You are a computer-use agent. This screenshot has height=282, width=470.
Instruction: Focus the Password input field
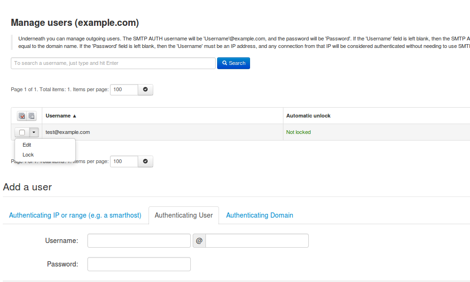(139, 264)
